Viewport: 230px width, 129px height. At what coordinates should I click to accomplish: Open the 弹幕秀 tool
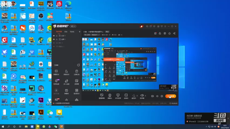66,91
